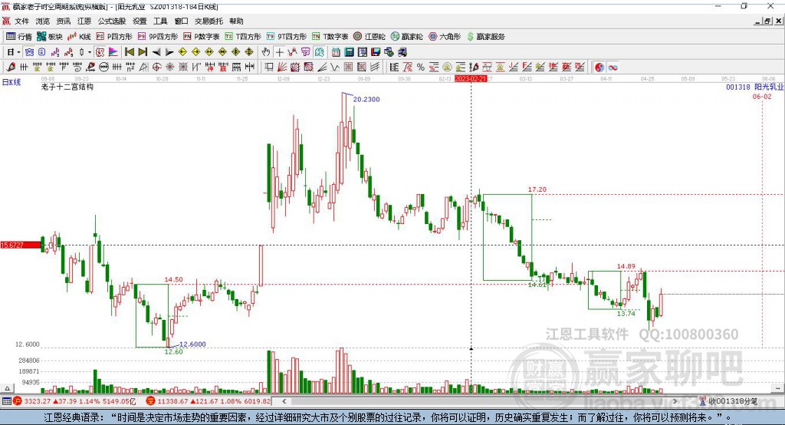Open the P数字表 tool
The image size is (785, 425).
202,37
